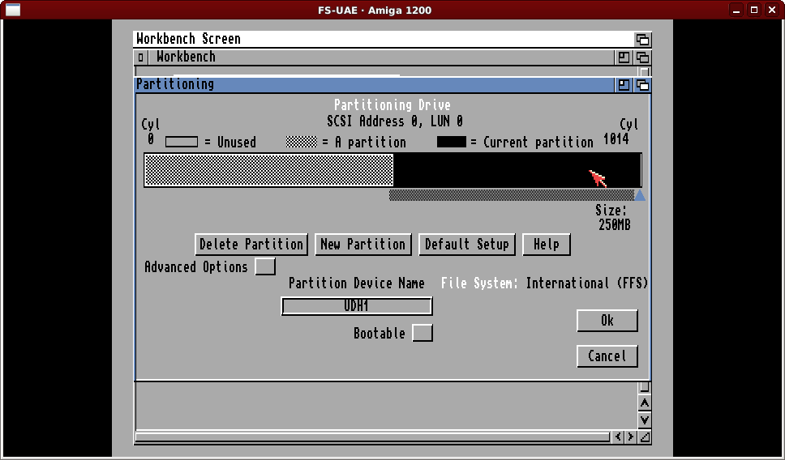Maximize the FS-UAE emulator window
The image size is (785, 460).
(x=754, y=10)
